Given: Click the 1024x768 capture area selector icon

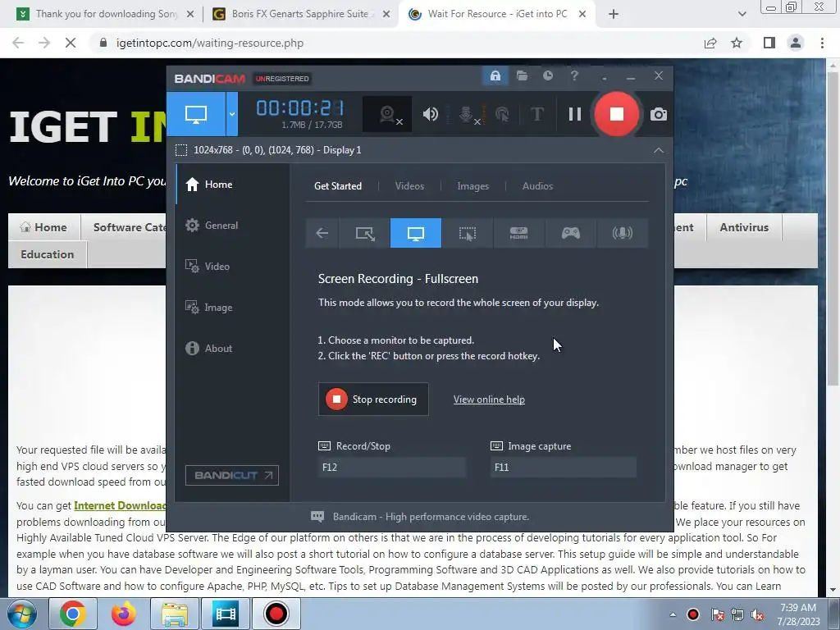Looking at the screenshot, I should click(181, 151).
